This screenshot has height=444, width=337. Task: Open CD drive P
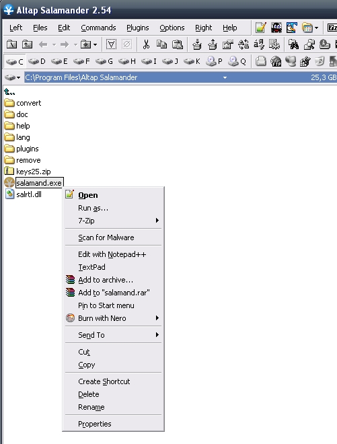pyautogui.click(x=214, y=61)
